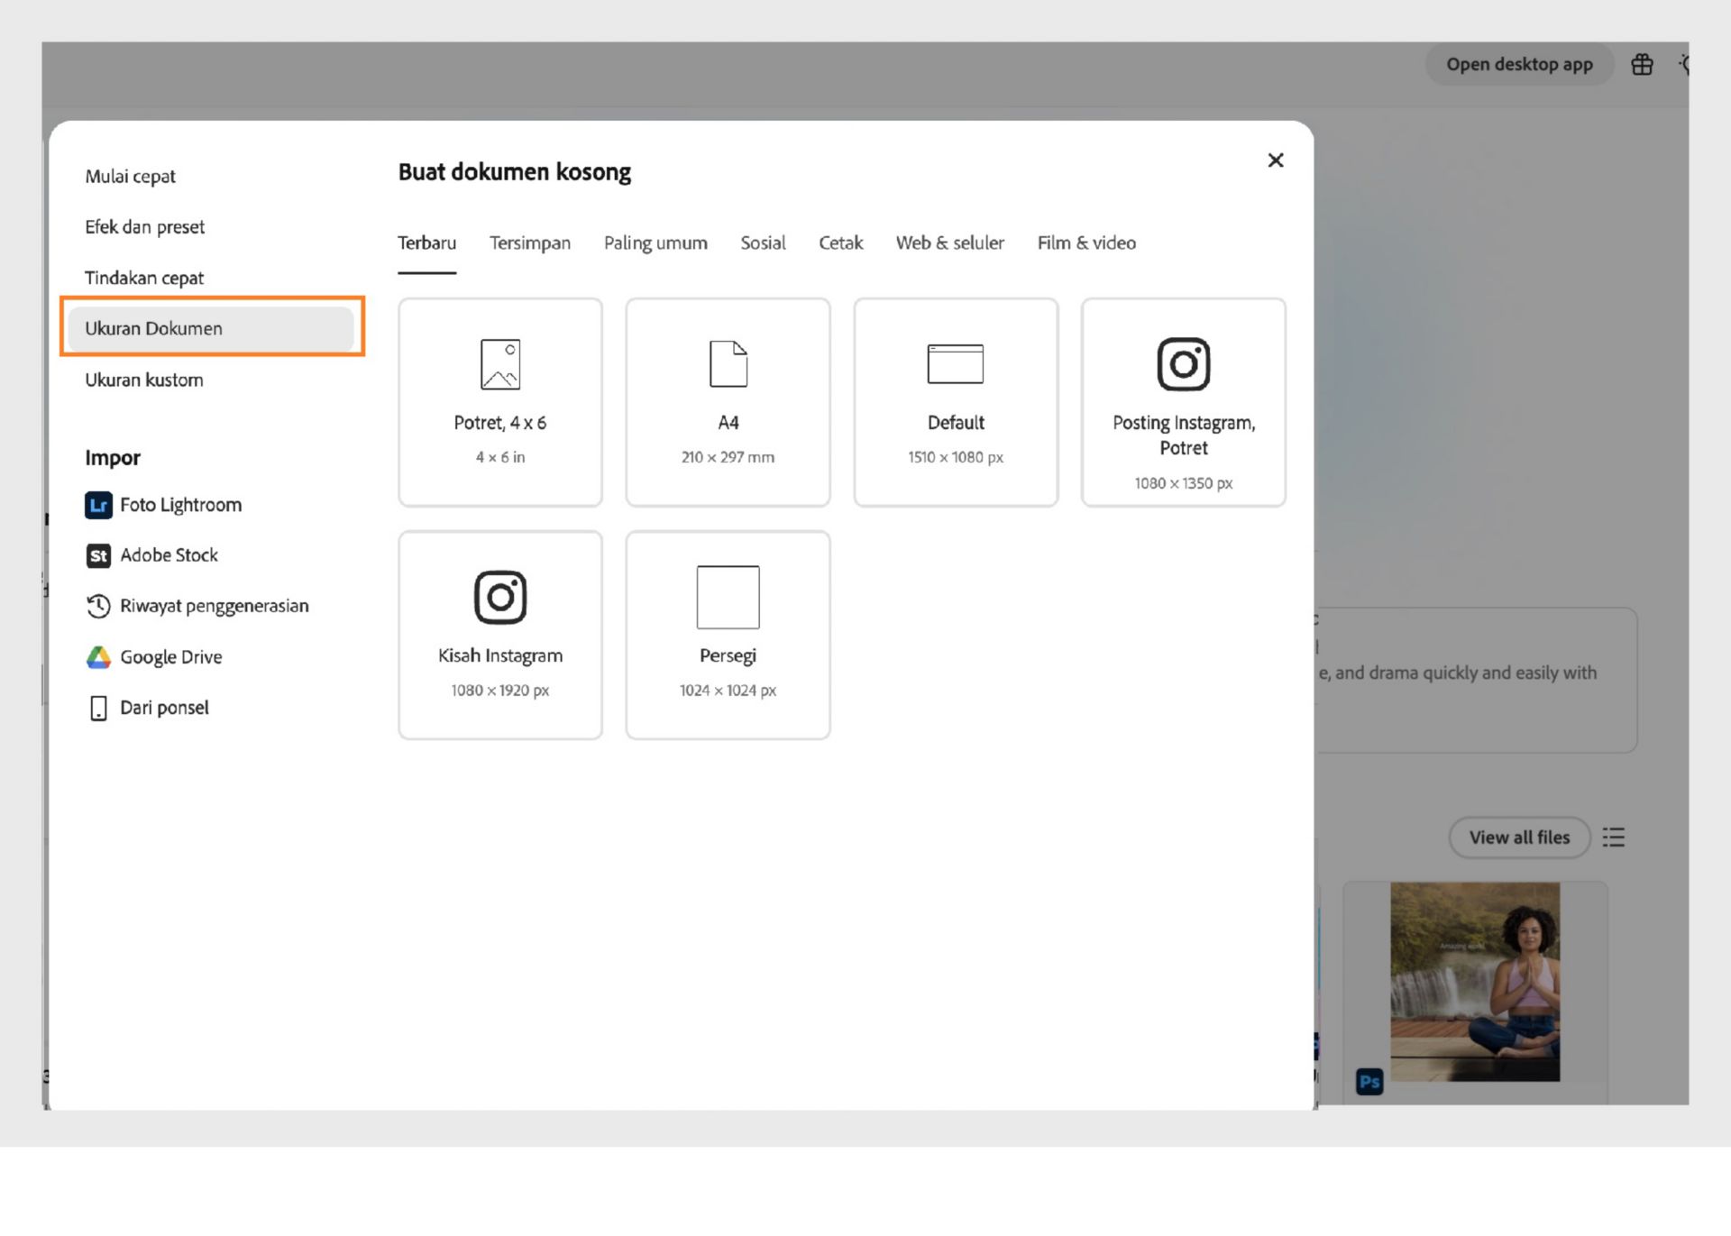Screen dimensions: 1731x1236
Task: Open the gift box icon in top bar
Action: pos(1642,65)
